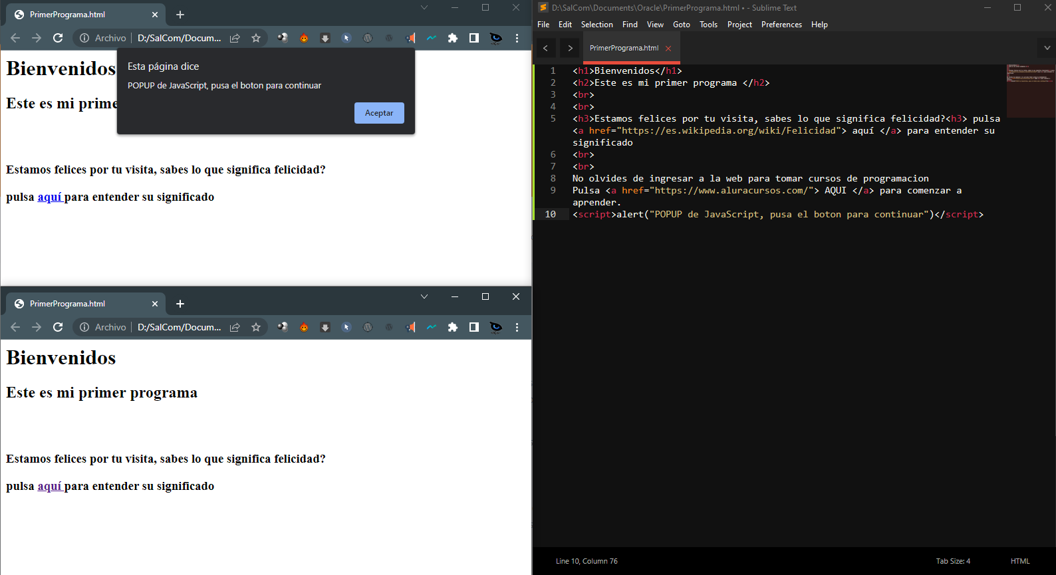1056x575 pixels.
Task: Go back in bottom Chrome window
Action: coord(15,327)
